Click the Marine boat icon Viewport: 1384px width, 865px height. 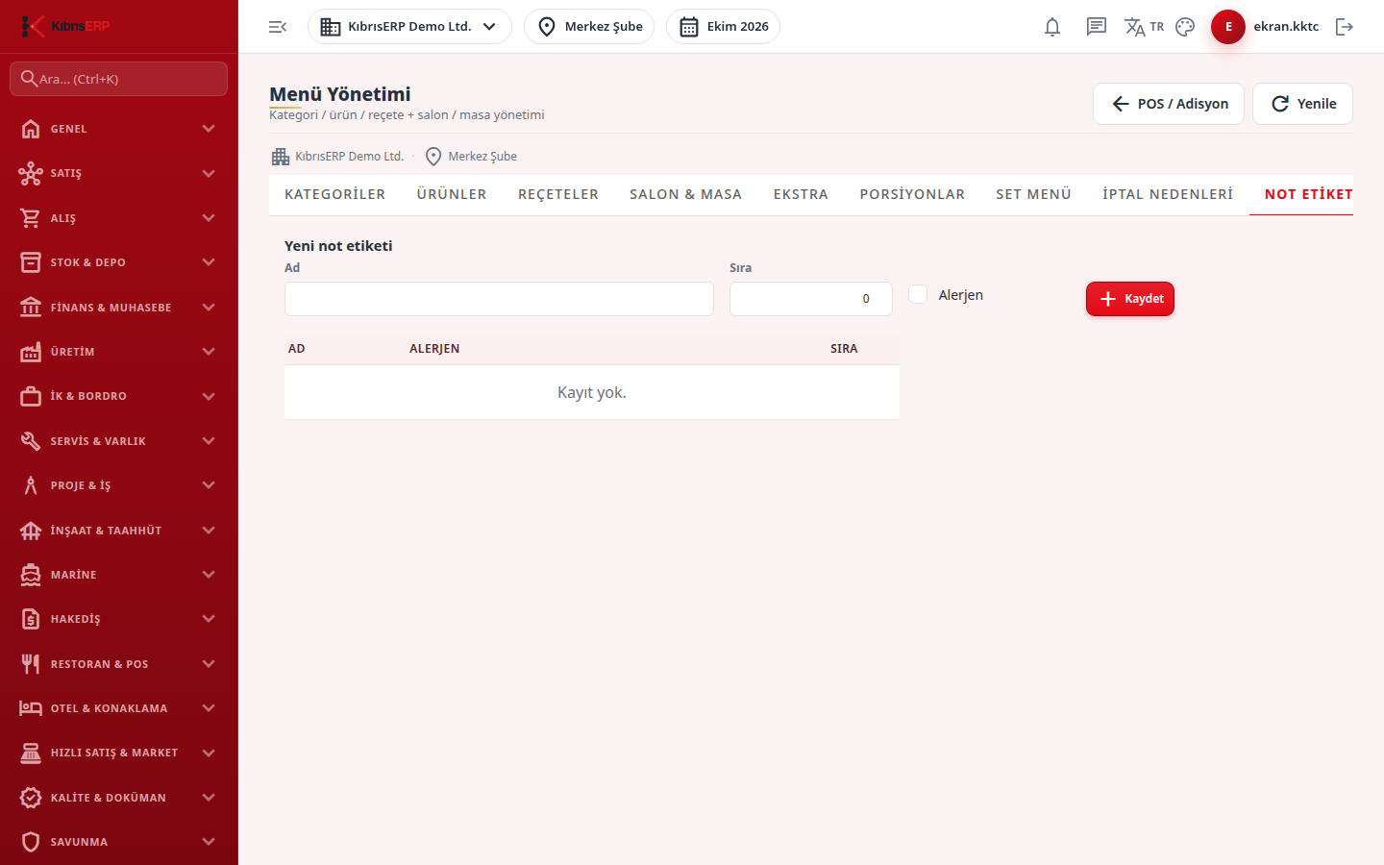(x=31, y=575)
